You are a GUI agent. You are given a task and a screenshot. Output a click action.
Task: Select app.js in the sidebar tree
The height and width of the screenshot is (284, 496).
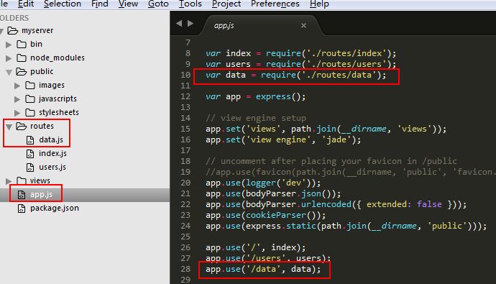(41, 195)
